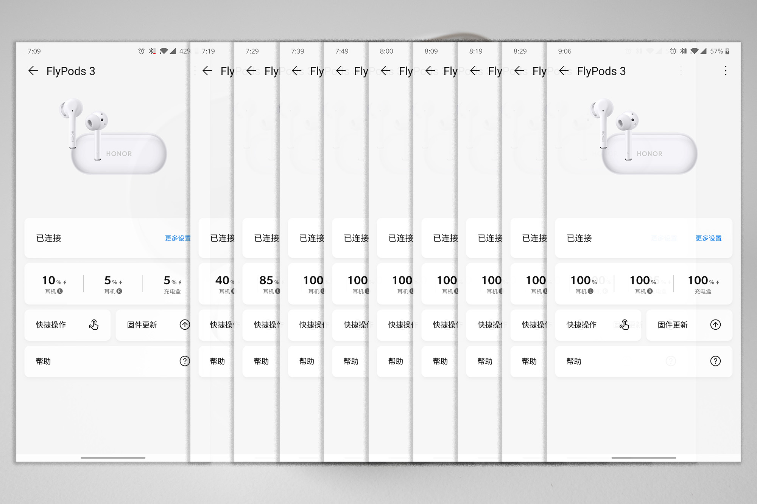Open three-dot overflow menu in 9:06 screen
Image resolution: width=757 pixels, height=504 pixels.
(725, 71)
